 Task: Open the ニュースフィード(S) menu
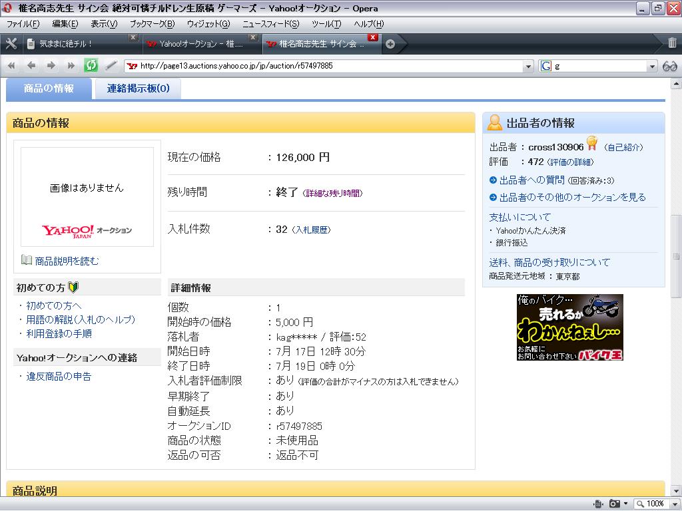coord(271,24)
